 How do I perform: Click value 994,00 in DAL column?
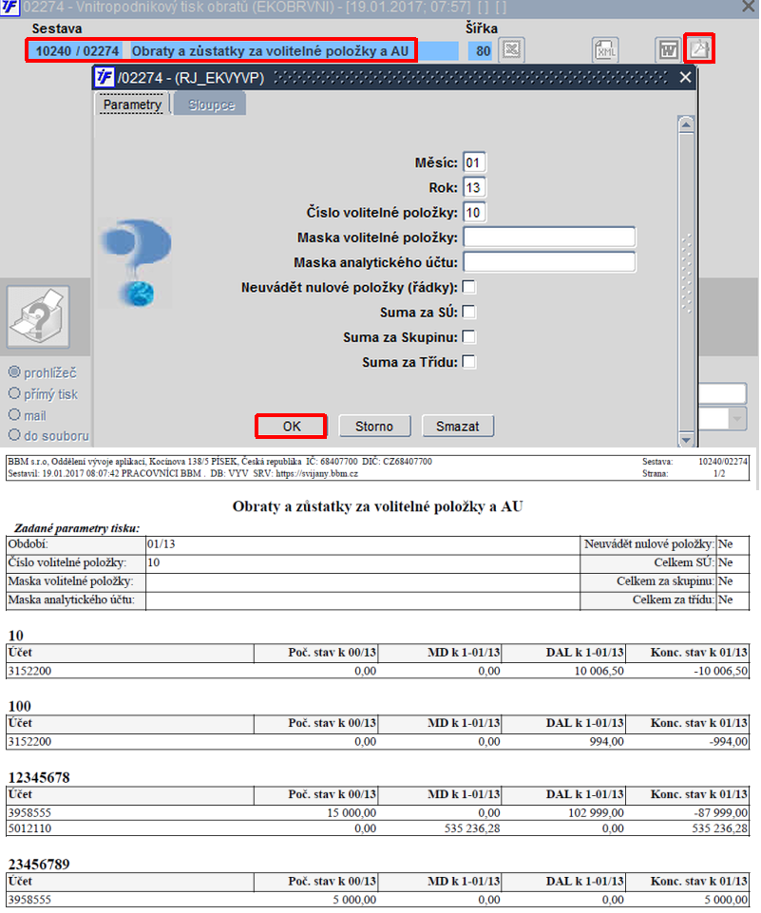pyautogui.click(x=606, y=742)
